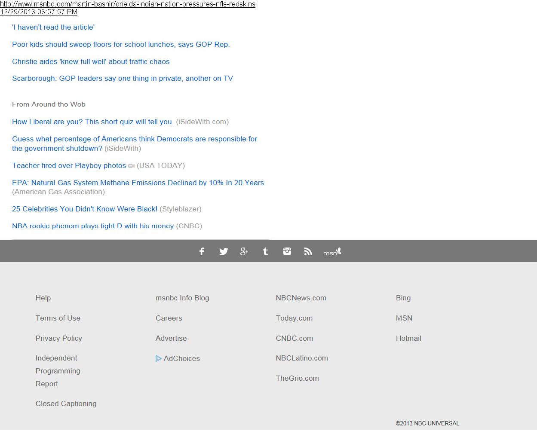Image resolution: width=537 pixels, height=434 pixels.
Task: Open 25 Celebrities Styleblazer article
Action: point(85,209)
